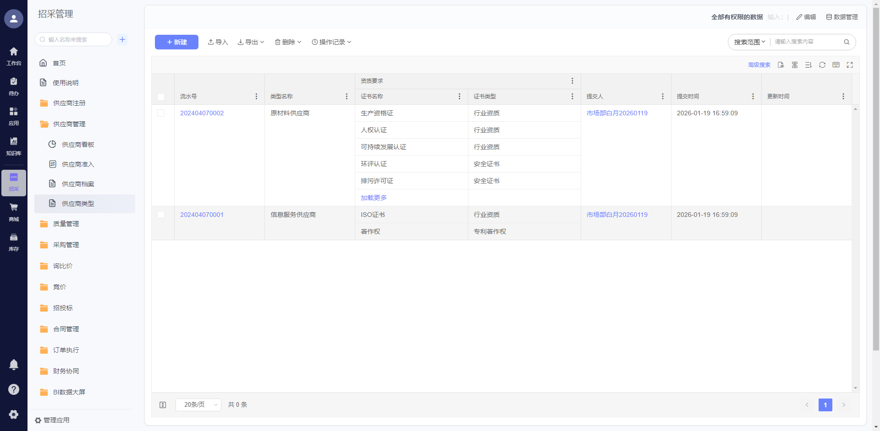This screenshot has width=880, height=431.
Task: Open the 20条/页 page size dropdown
Action: (198, 405)
